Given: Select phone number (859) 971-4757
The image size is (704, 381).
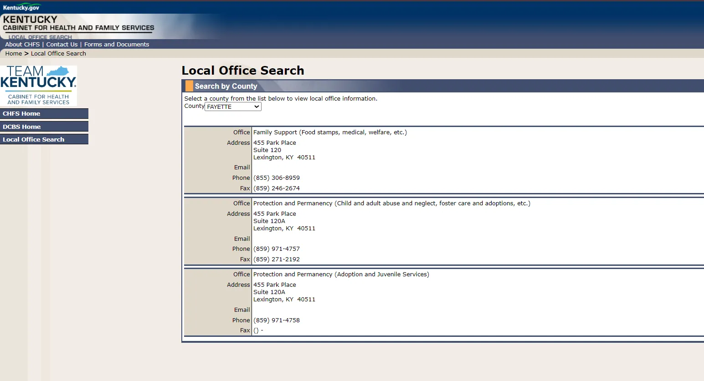Looking at the screenshot, I should pyautogui.click(x=277, y=249).
